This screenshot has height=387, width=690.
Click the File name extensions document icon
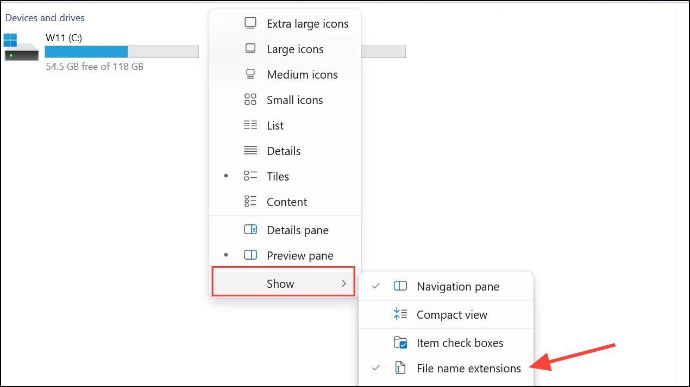click(400, 368)
